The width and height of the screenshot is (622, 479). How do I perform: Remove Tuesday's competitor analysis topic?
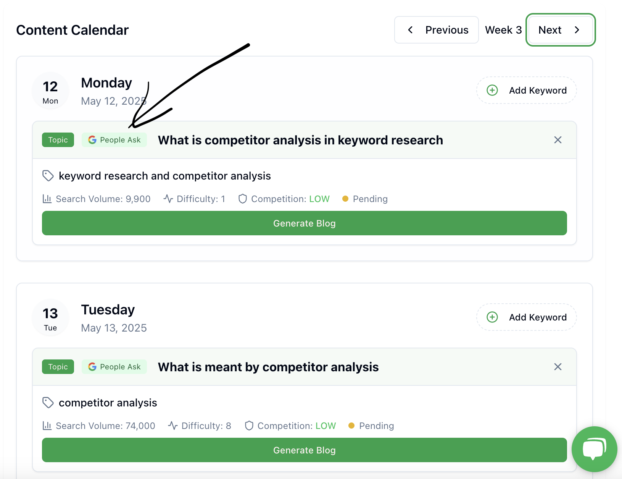[x=558, y=367]
